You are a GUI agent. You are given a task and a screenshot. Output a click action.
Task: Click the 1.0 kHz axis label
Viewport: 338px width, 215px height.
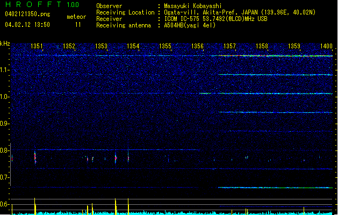click(x=5, y=97)
